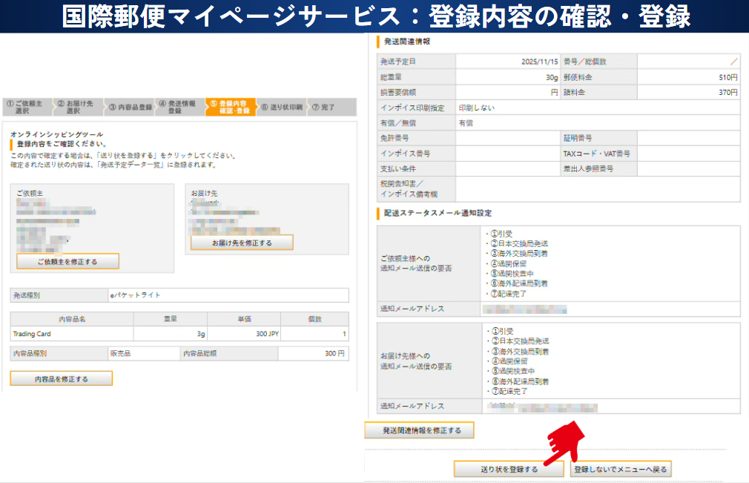The image size is (749, 483).
Task: Click the 内容品を修正する button
Action: point(62,378)
